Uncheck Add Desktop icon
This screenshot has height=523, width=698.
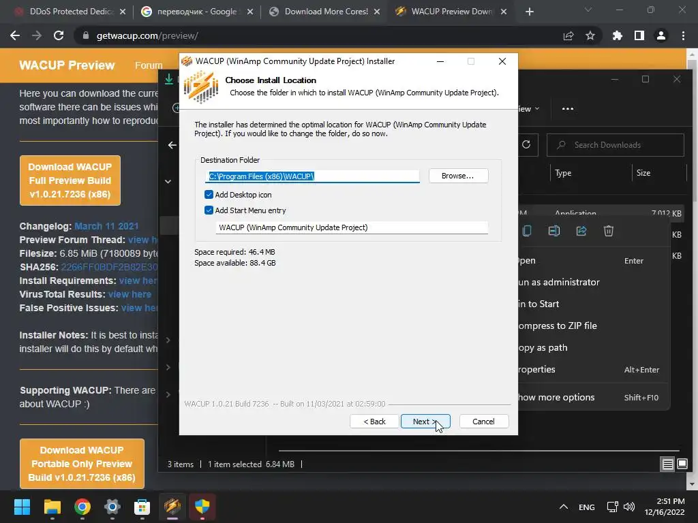(209, 194)
